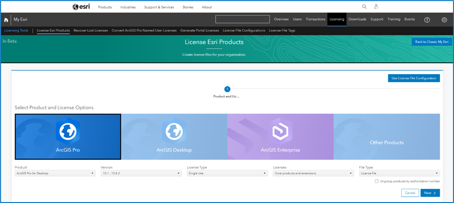Open Convert ArcGIS Pro Named User Licenses
The height and width of the screenshot is (203, 454).
(144, 30)
